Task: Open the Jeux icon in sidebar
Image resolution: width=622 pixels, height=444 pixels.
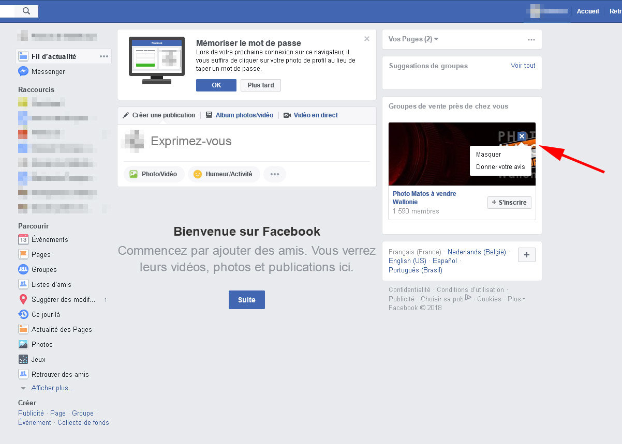Action: click(23, 359)
